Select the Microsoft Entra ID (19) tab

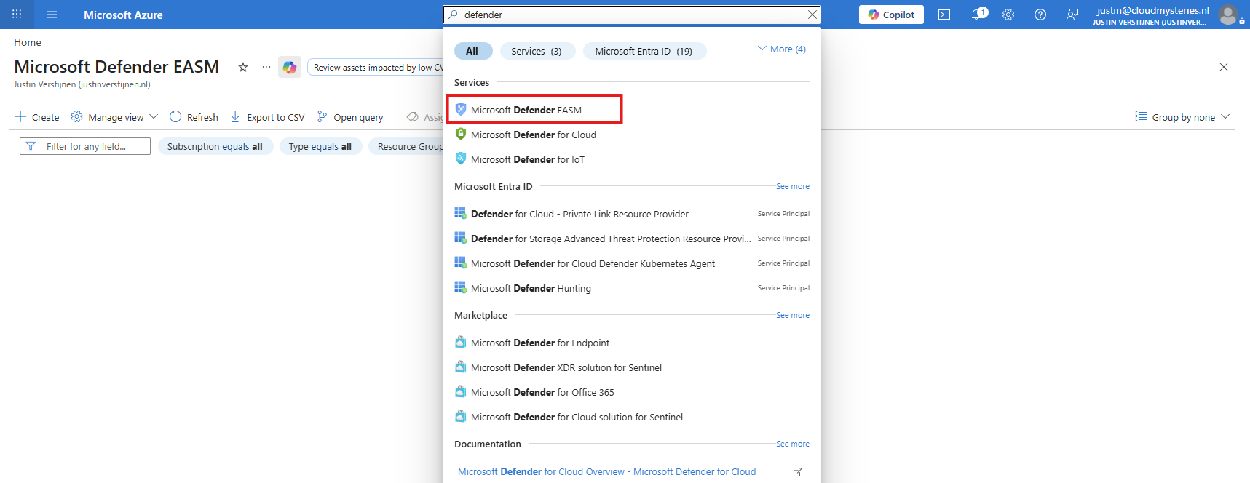click(x=644, y=51)
